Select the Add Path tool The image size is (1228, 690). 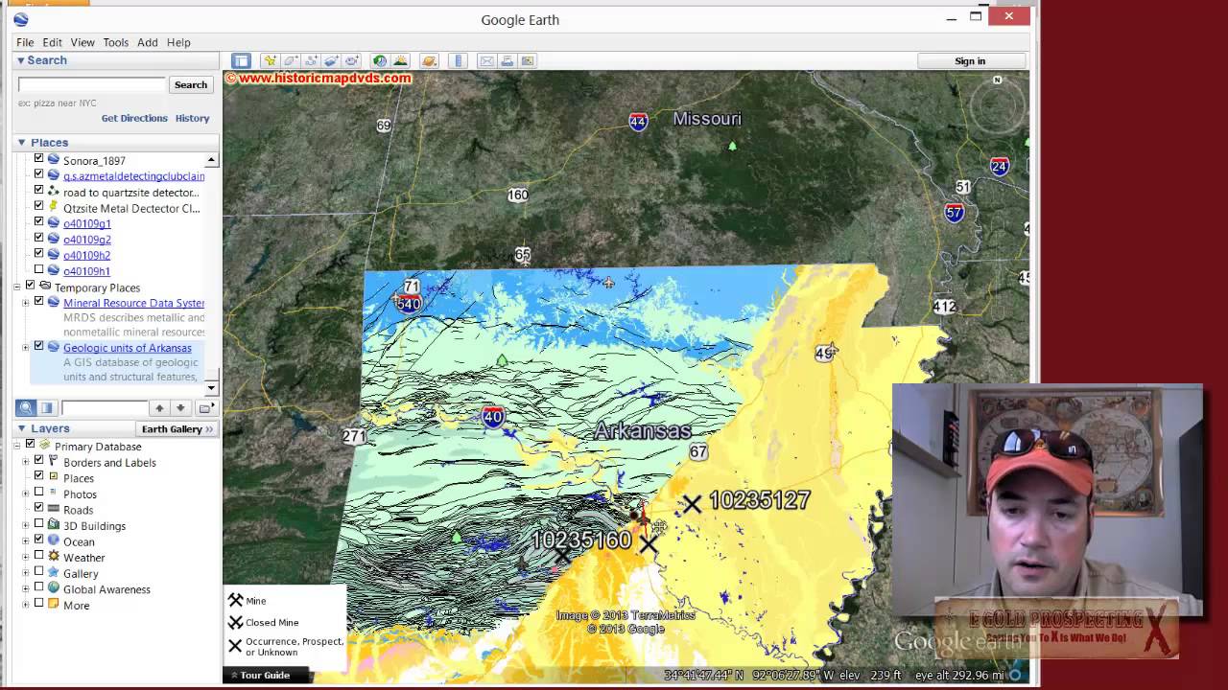point(311,60)
